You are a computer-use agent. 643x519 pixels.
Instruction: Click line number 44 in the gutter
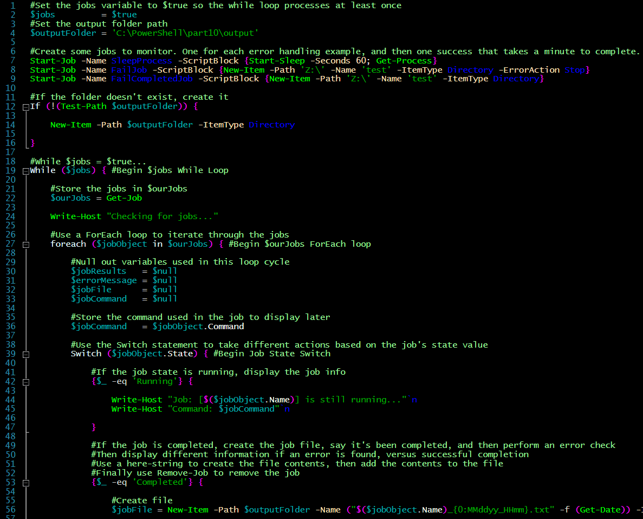pos(13,399)
